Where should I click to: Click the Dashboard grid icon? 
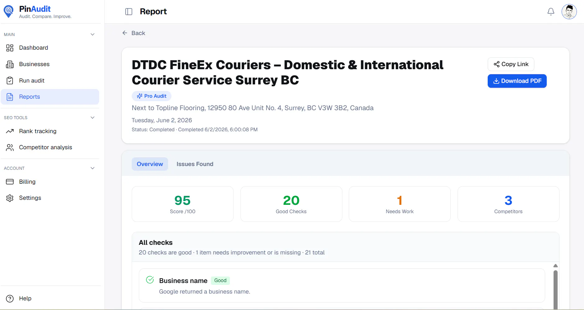point(10,48)
